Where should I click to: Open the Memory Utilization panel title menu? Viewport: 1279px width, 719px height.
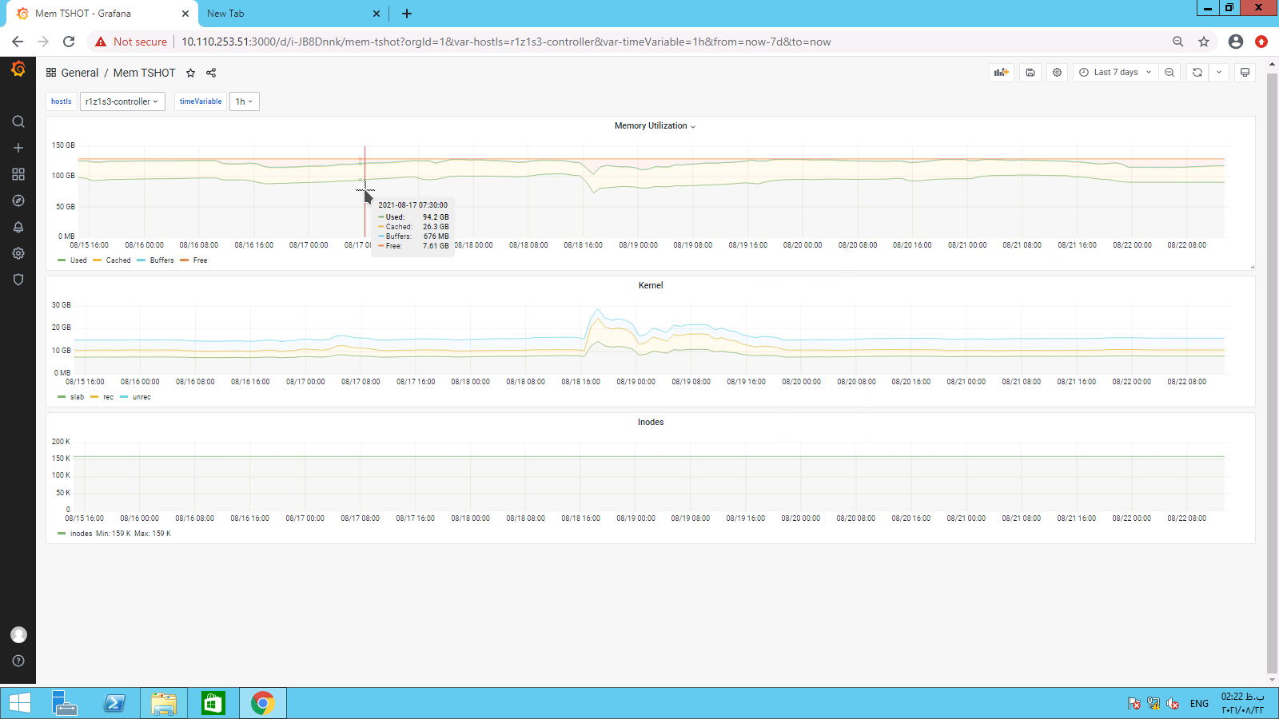[654, 126]
